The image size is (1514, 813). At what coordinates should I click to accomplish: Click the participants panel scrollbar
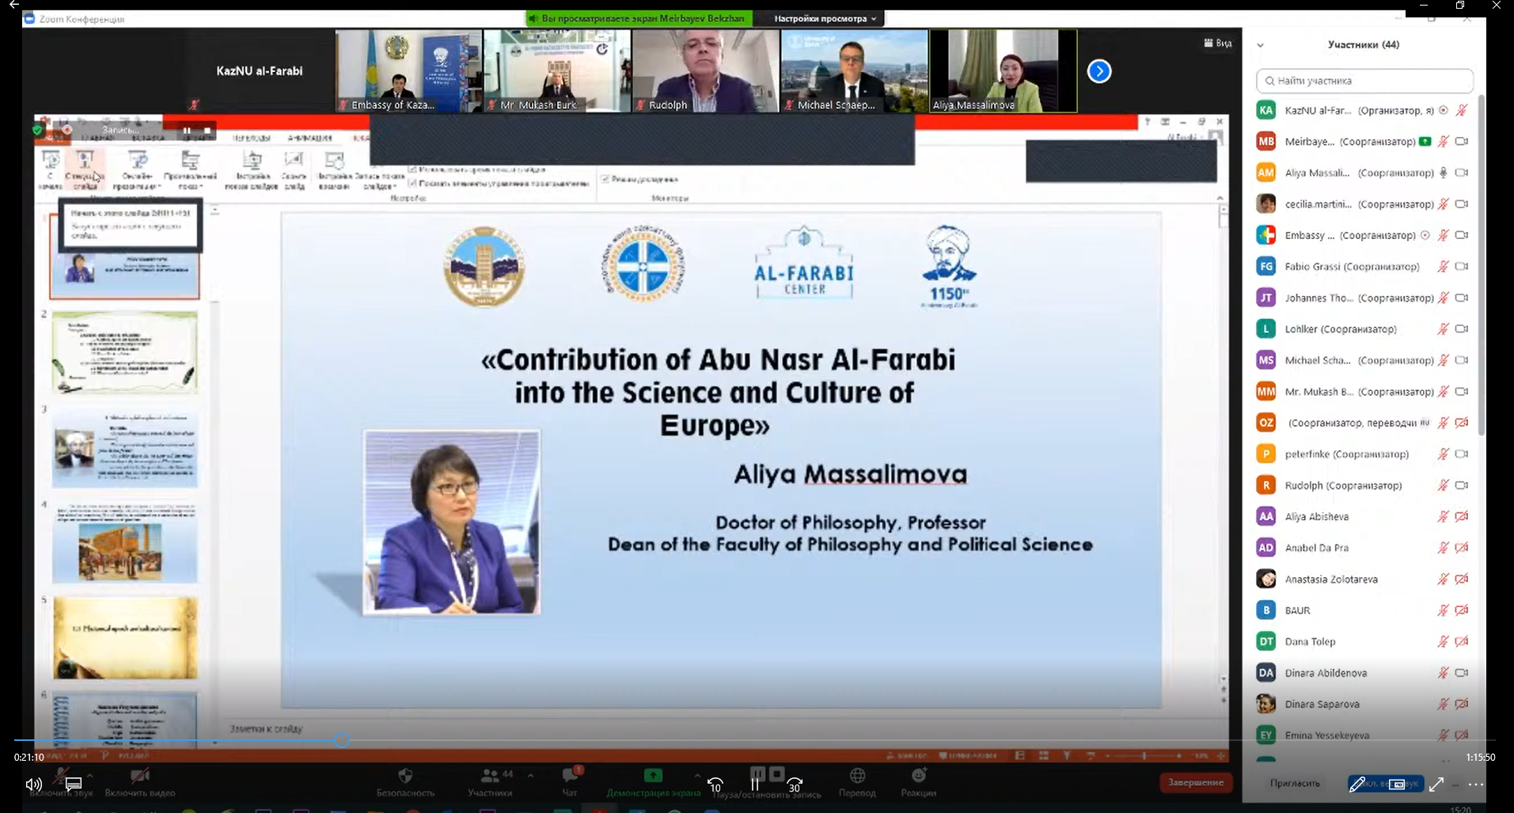coord(1481,265)
